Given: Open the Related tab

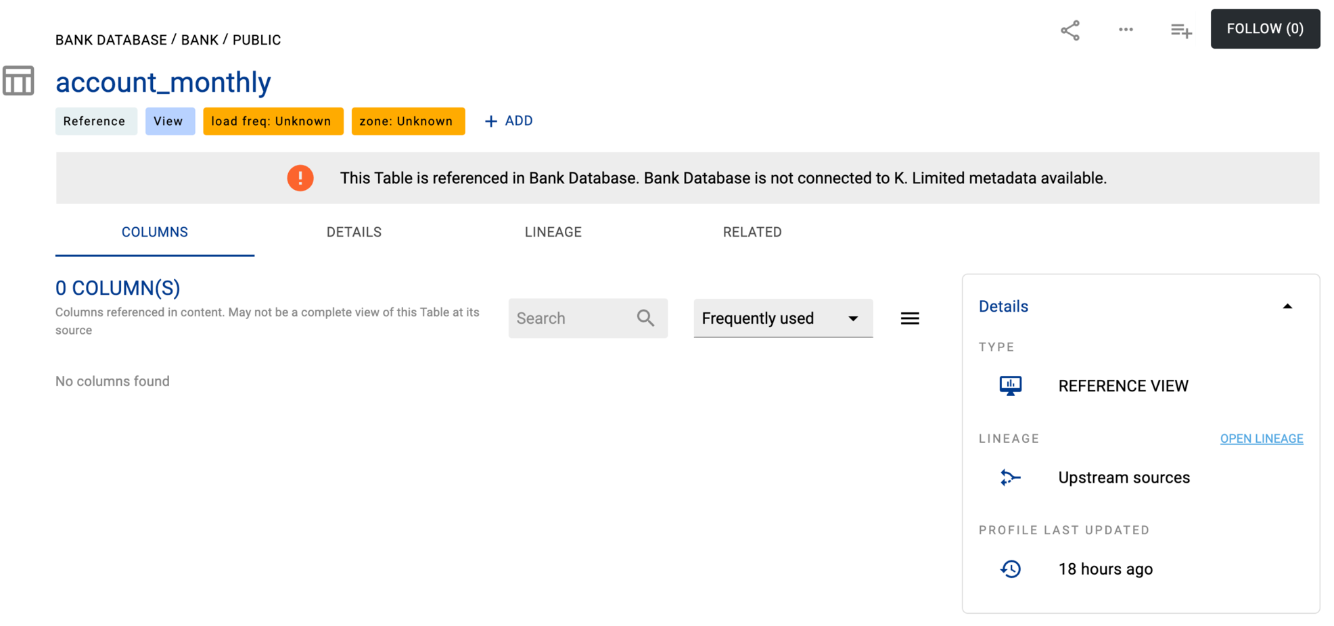Looking at the screenshot, I should click(x=752, y=232).
